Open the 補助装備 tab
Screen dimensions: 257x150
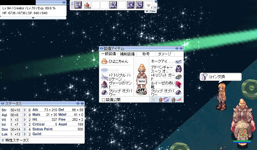point(127,54)
